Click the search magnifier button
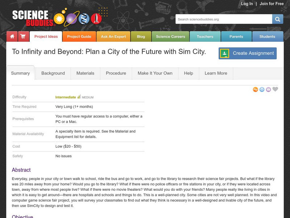 278,19
